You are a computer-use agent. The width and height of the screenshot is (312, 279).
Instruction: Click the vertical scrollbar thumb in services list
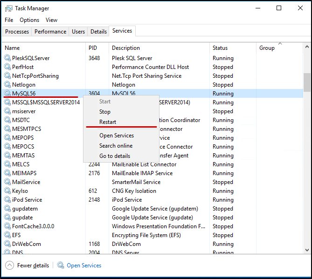point(306,82)
